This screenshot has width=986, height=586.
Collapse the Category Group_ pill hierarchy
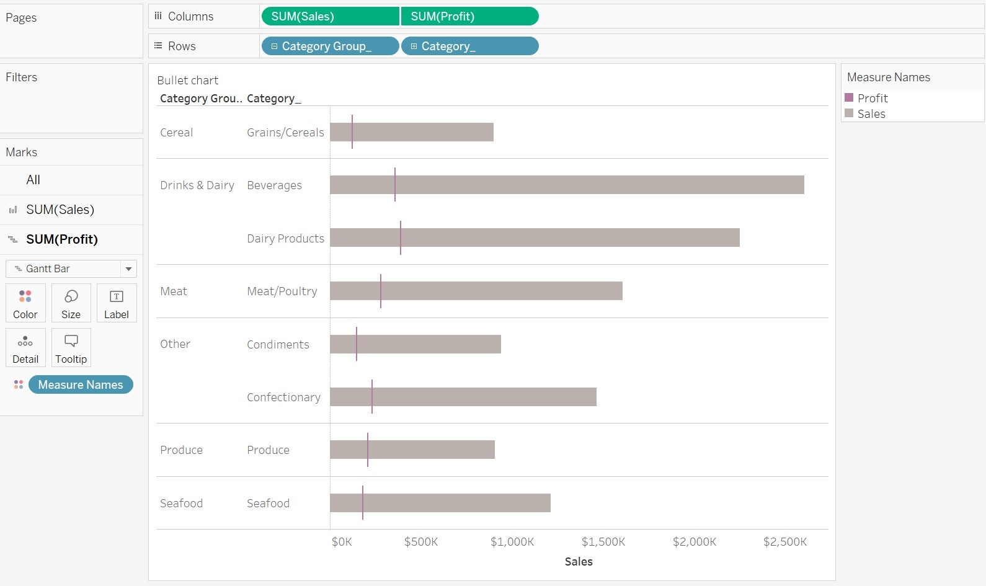pos(274,47)
